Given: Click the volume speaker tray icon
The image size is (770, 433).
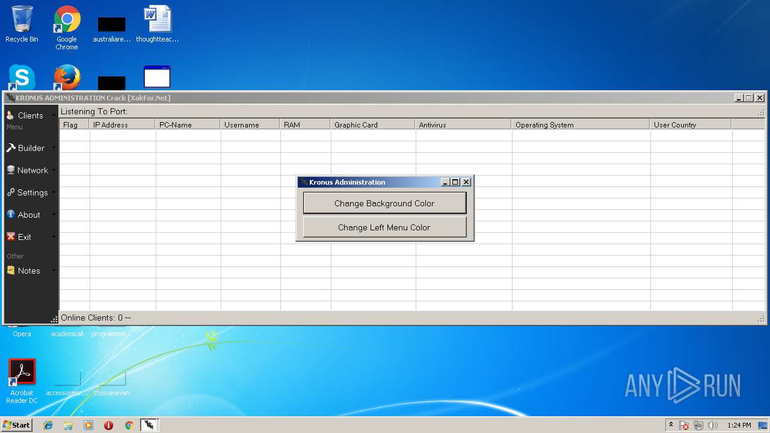Looking at the screenshot, I should coord(713,425).
